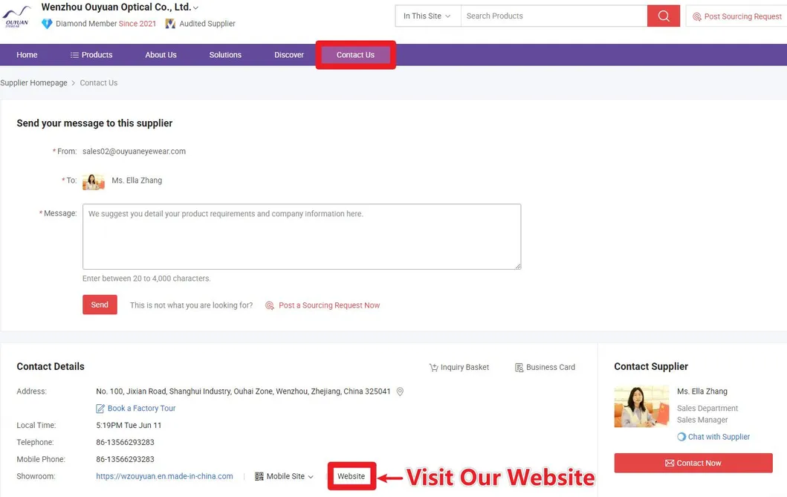This screenshot has height=497, width=787.
Task: Click the Ouyuan company logo
Action: [x=16, y=16]
